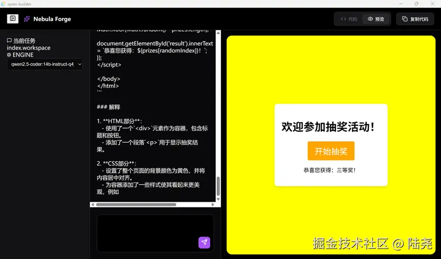Switch to the 预览 preview tab

pos(376,19)
